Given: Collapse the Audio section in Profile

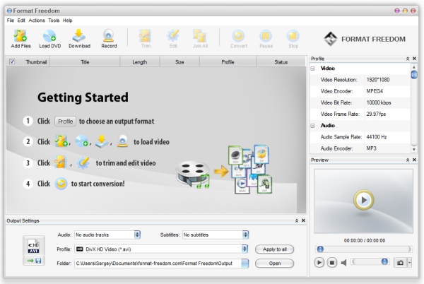Looking at the screenshot, I should pos(312,126).
